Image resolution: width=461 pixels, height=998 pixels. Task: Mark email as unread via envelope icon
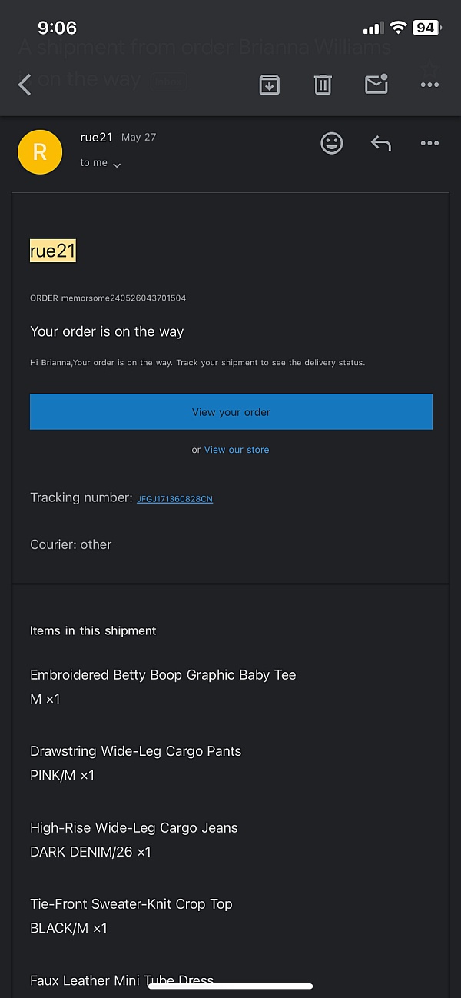tap(376, 84)
